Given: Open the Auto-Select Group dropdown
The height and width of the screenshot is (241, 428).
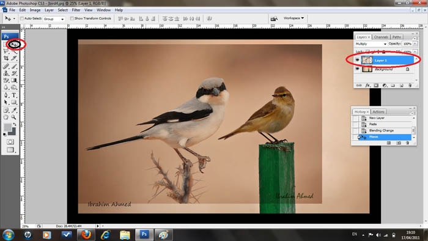Looking at the screenshot, I should coord(54,19).
